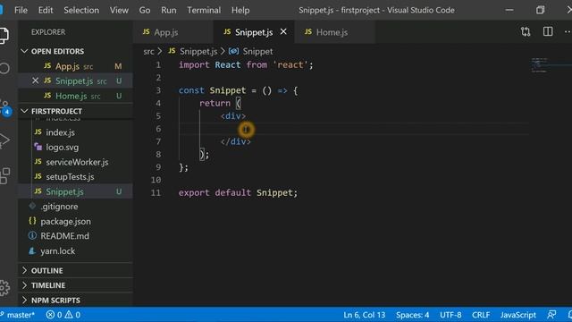Open the Selection menu

point(81,10)
